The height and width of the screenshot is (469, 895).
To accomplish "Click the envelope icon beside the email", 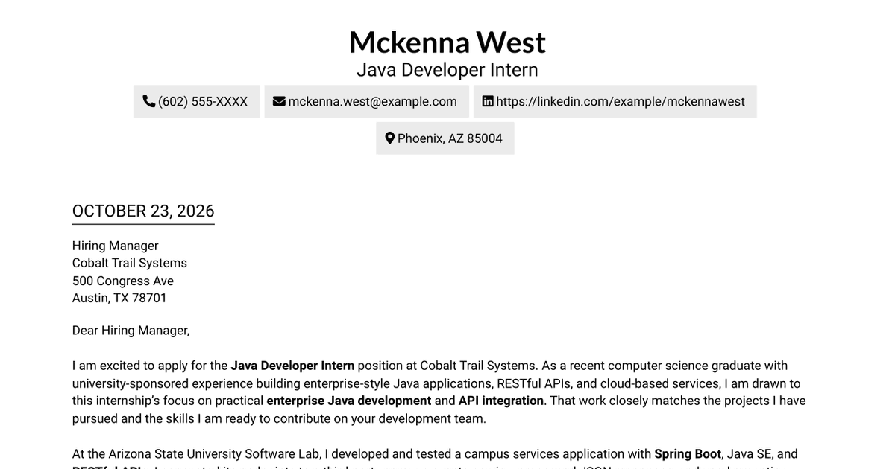I will tap(279, 101).
